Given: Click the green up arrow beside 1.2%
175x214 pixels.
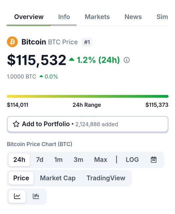Looking at the screenshot, I should point(72,59).
